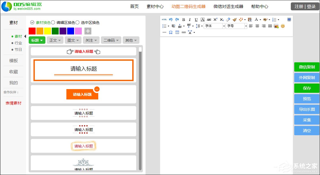Open the 模板 sidebar tab

click(13, 61)
